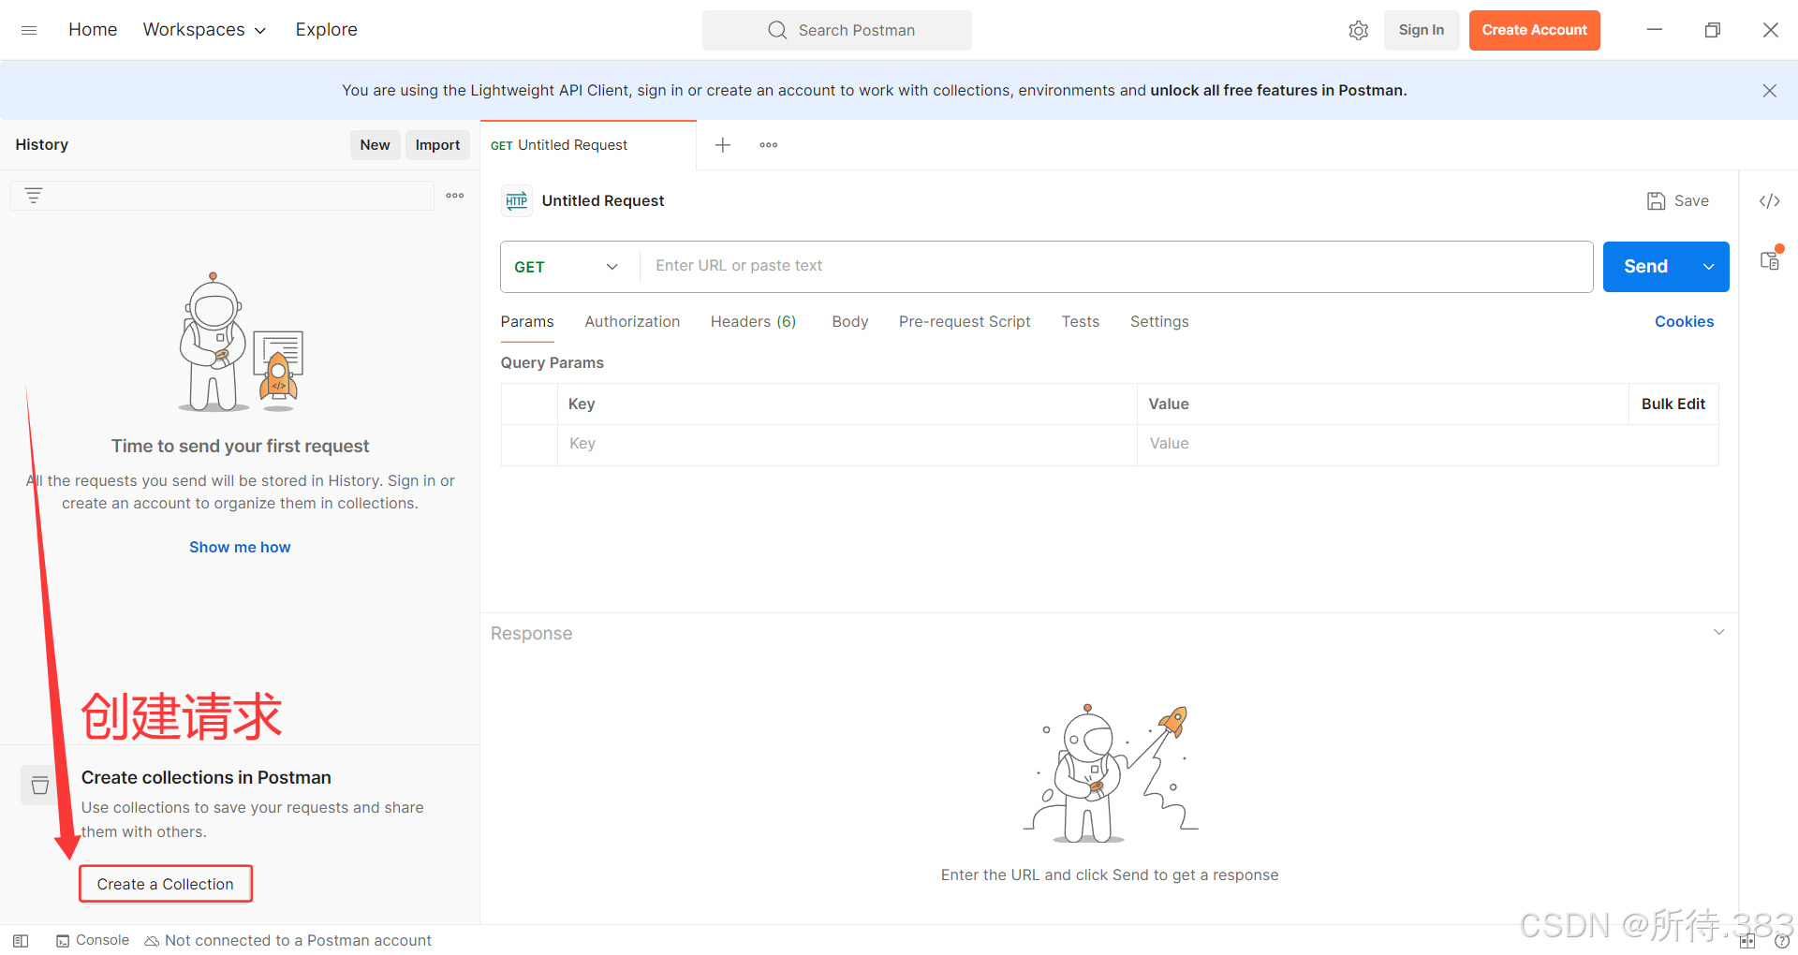Click the HTTP request type icon
This screenshot has width=1798, height=955.
[x=517, y=200]
